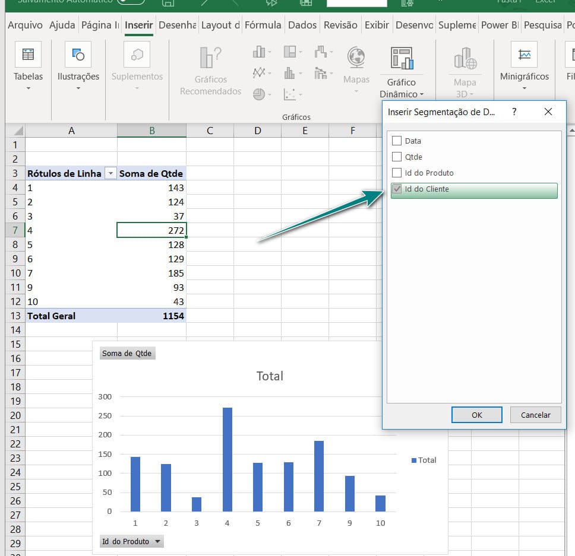Open the Arquivo tab
575x556 pixels.
coord(25,25)
